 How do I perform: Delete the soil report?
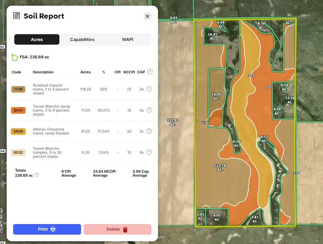118,229
